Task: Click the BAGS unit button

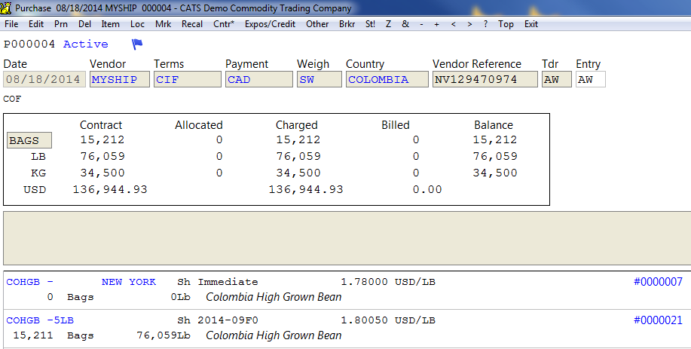Action: tap(29, 140)
